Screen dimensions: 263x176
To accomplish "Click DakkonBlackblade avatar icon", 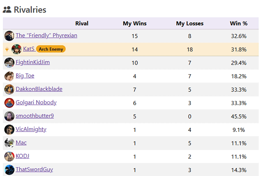I will coord(9,89).
